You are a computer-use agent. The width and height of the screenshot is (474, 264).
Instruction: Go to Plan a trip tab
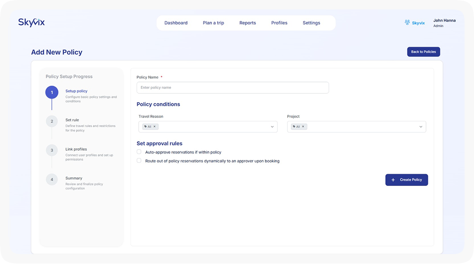pos(213,23)
